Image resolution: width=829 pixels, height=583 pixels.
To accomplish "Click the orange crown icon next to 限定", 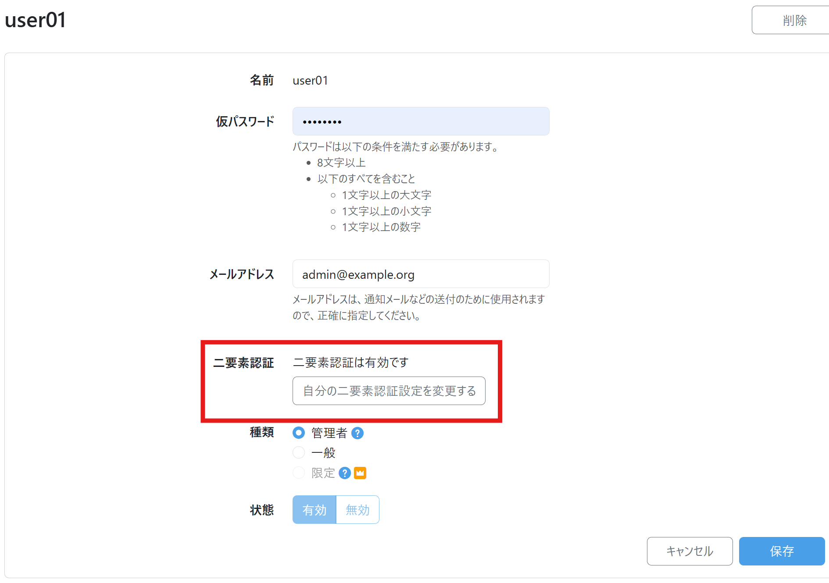I will (x=360, y=473).
